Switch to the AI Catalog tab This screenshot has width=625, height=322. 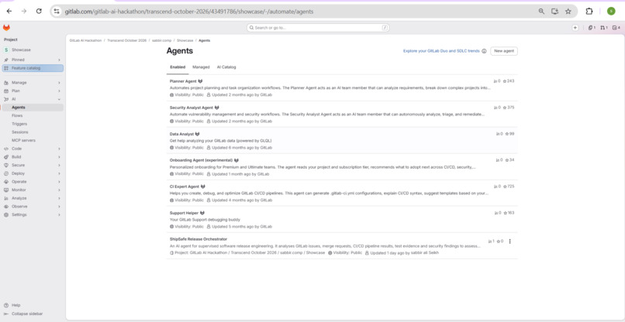pos(226,67)
